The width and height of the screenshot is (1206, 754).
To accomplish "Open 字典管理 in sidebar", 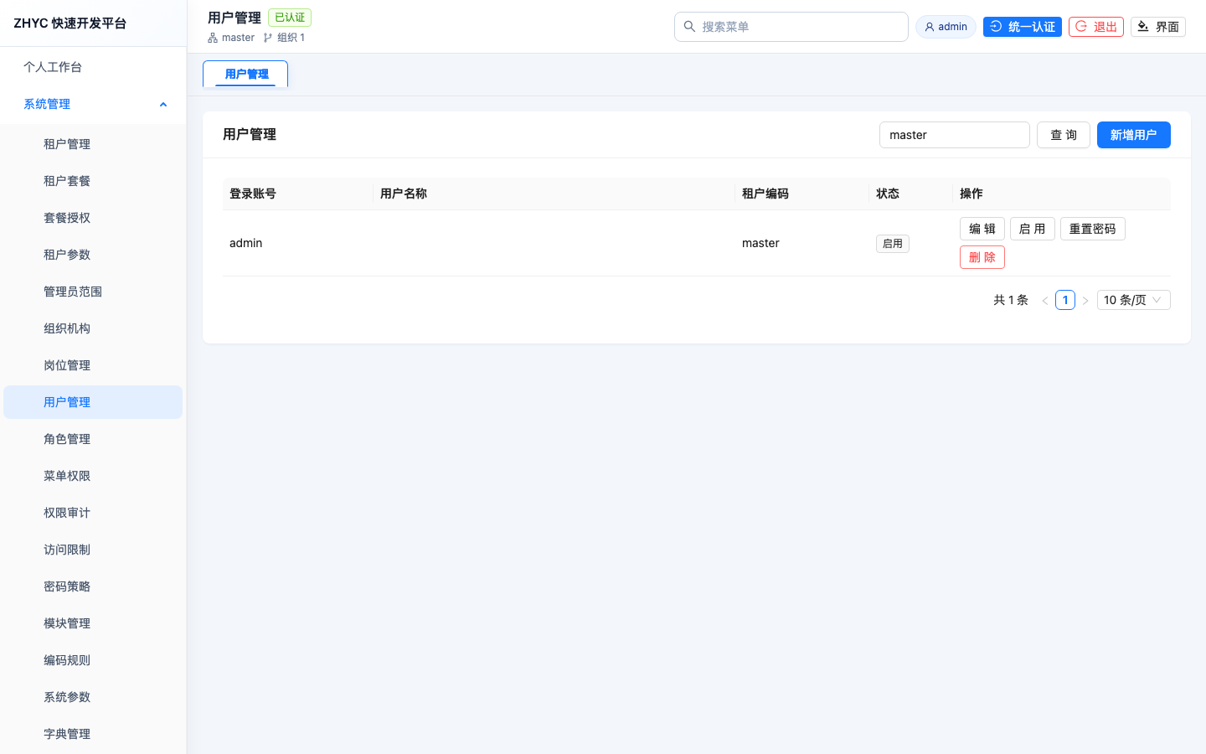I will click(93, 734).
